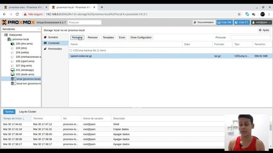The image size is (273, 153).
Task: Select 104 (ookla) in the tree
Action: (x=22, y=52)
